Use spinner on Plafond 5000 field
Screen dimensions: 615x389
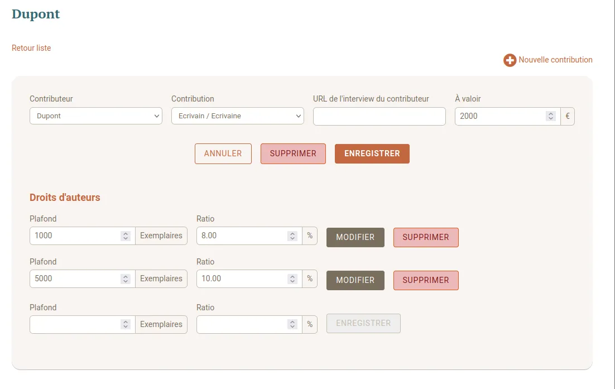tap(126, 279)
